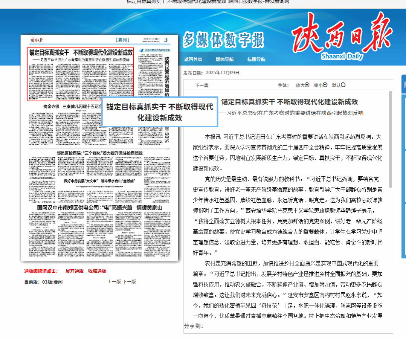Viewport: 406px width, 339px height.
Task: Go to next page 下一版
Action: click(129, 281)
